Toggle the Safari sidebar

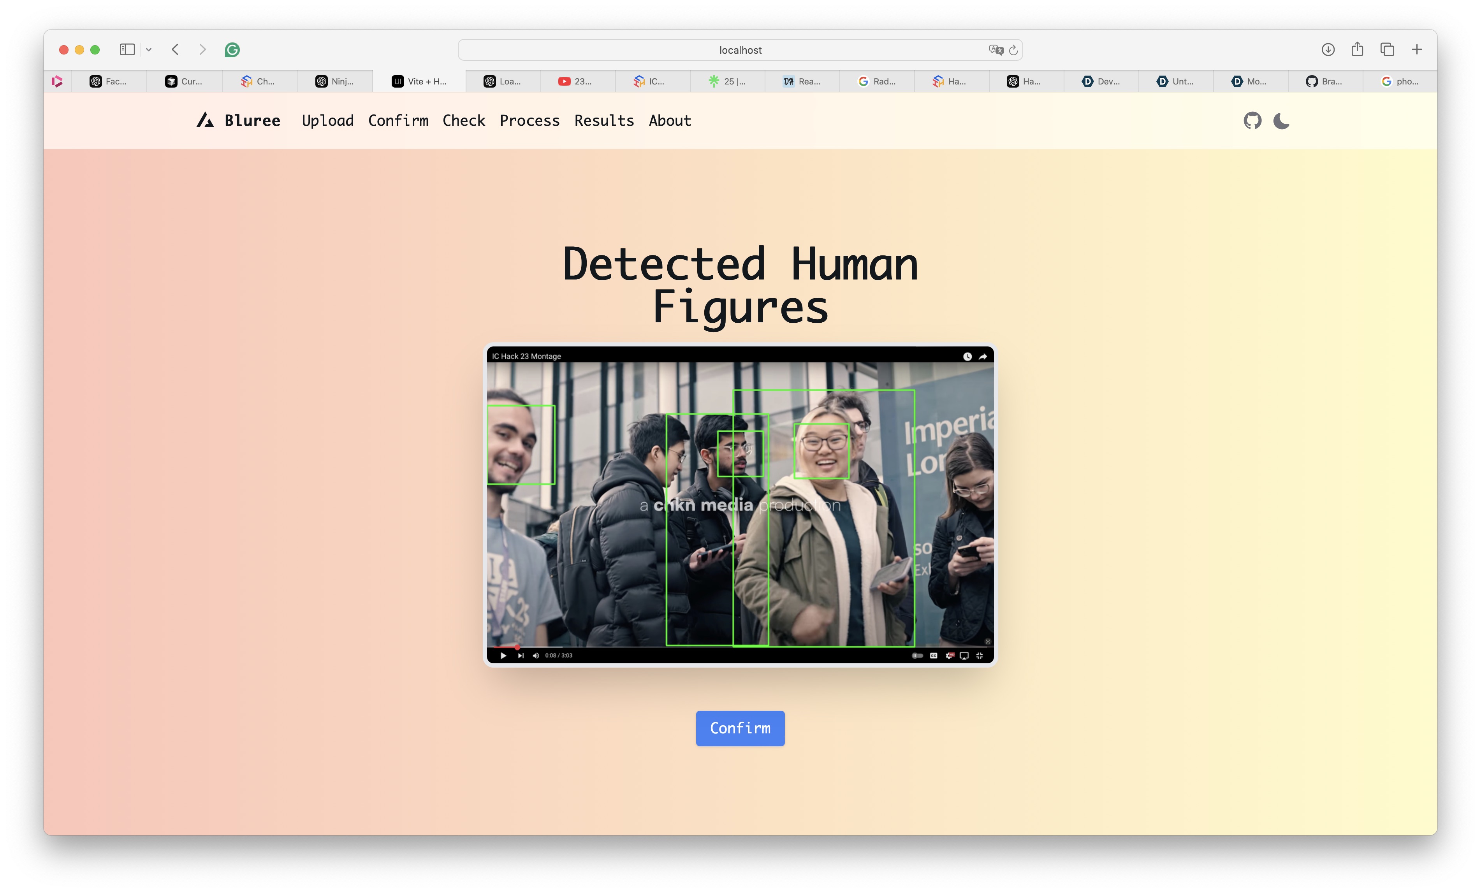click(127, 50)
